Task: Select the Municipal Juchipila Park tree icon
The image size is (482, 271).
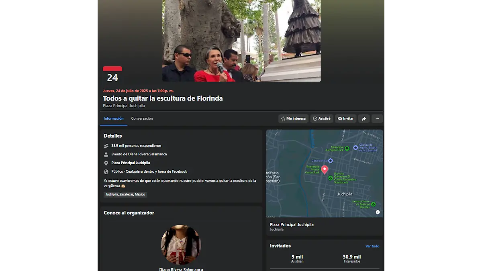Action: (347, 149)
